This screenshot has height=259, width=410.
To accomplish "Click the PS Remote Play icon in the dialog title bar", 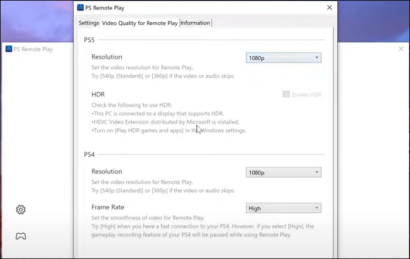I will click(x=83, y=8).
